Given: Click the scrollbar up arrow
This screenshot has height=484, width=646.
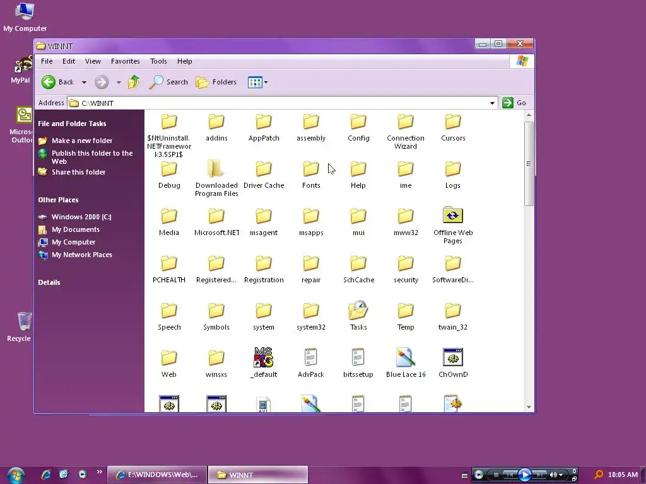Looking at the screenshot, I should [x=529, y=115].
